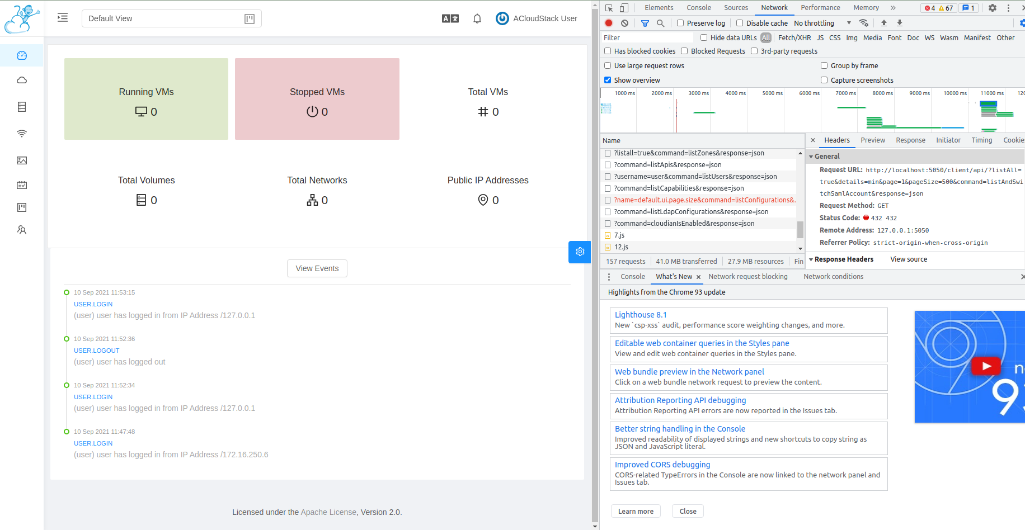Click the language translation icon

(450, 18)
